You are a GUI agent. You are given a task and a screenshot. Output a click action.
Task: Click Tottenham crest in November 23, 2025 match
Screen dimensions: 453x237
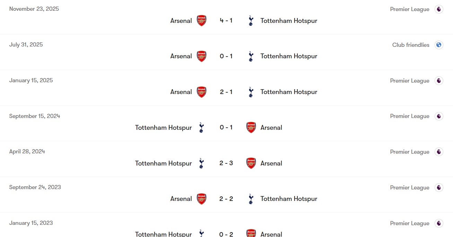pyautogui.click(x=251, y=21)
